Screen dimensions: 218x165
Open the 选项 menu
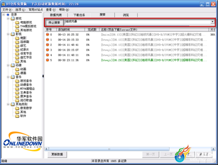click(20, 10)
